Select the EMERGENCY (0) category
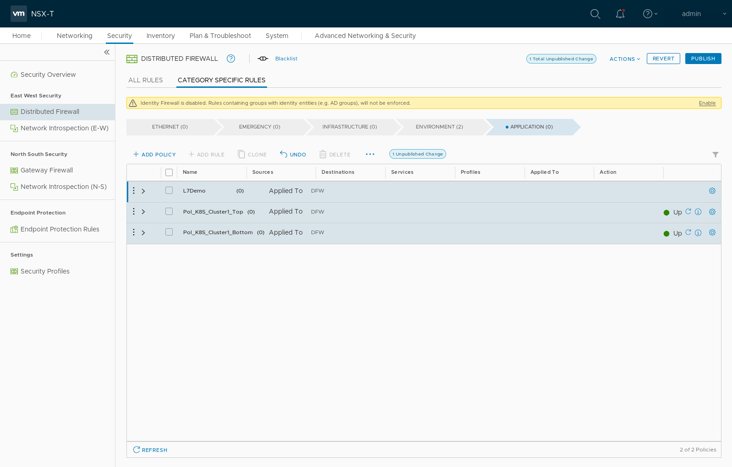732x467 pixels. (260, 127)
